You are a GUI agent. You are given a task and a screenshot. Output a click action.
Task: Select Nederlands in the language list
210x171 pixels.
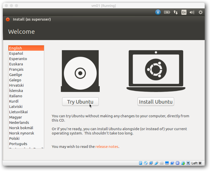[x=26, y=122]
